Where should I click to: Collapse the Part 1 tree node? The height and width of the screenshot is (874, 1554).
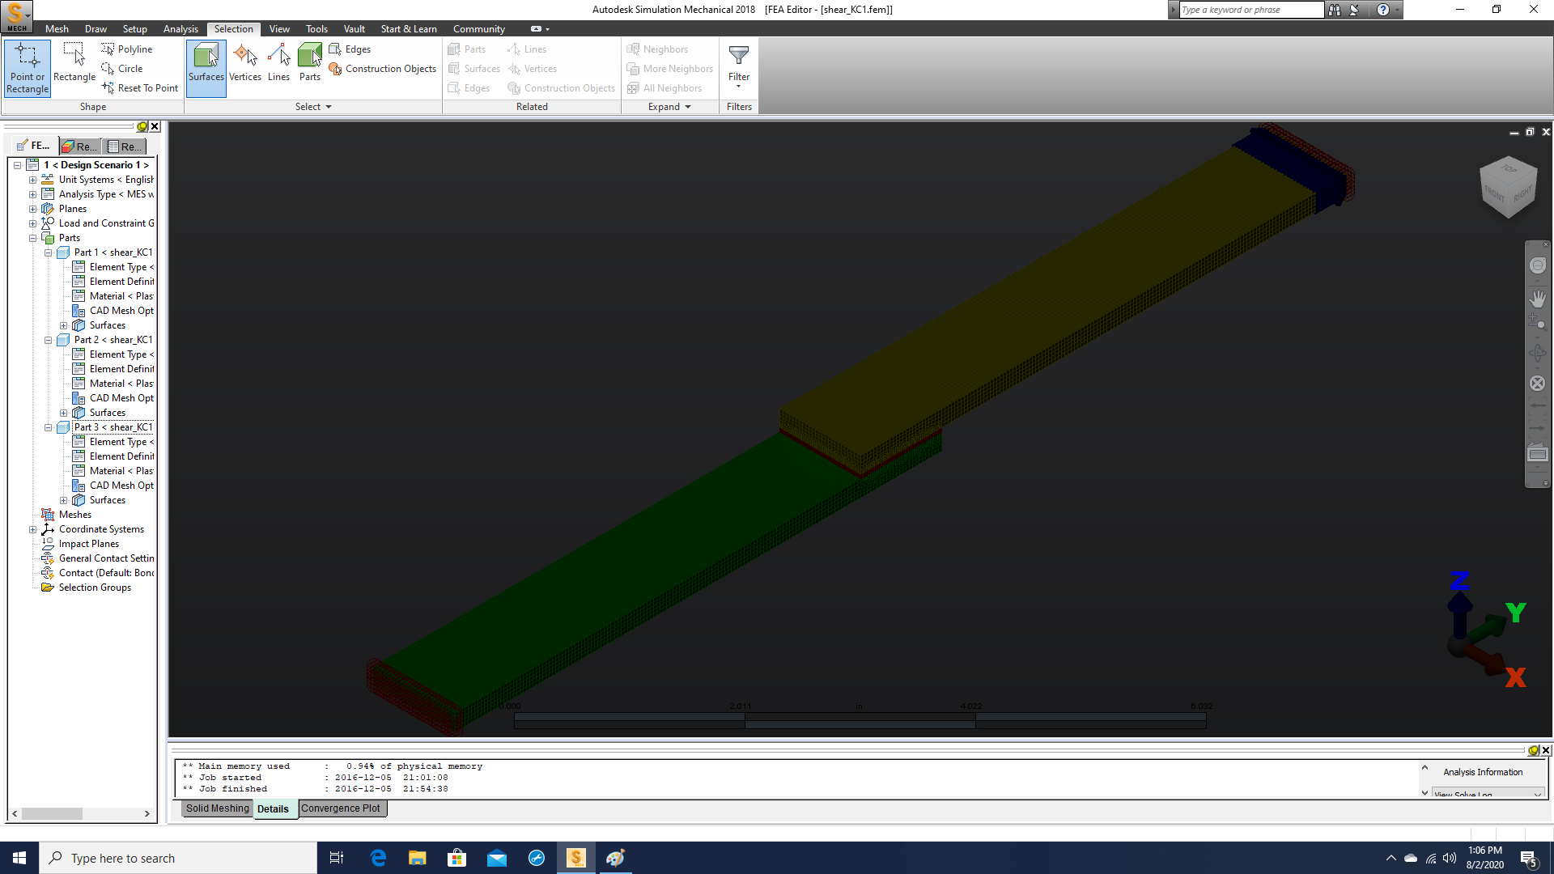pyautogui.click(x=48, y=252)
